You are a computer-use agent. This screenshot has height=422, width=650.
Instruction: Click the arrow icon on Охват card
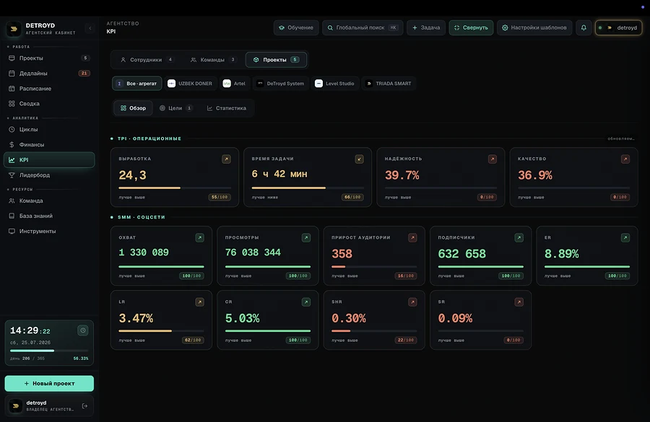pyautogui.click(x=200, y=238)
